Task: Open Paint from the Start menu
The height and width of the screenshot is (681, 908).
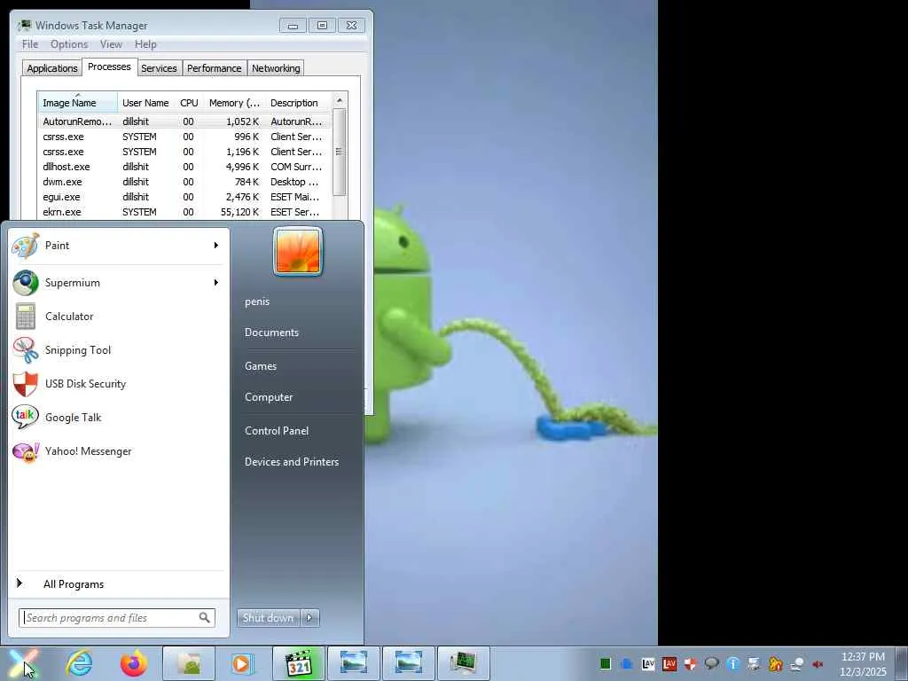Action: click(118, 246)
